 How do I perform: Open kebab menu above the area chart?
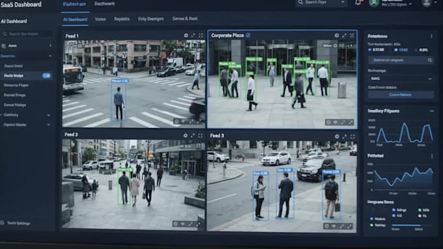(432, 156)
